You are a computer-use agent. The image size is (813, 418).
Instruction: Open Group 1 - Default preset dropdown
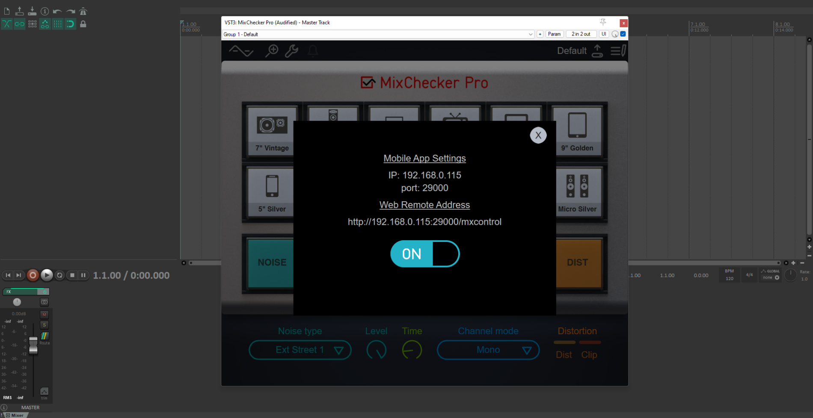click(x=378, y=34)
